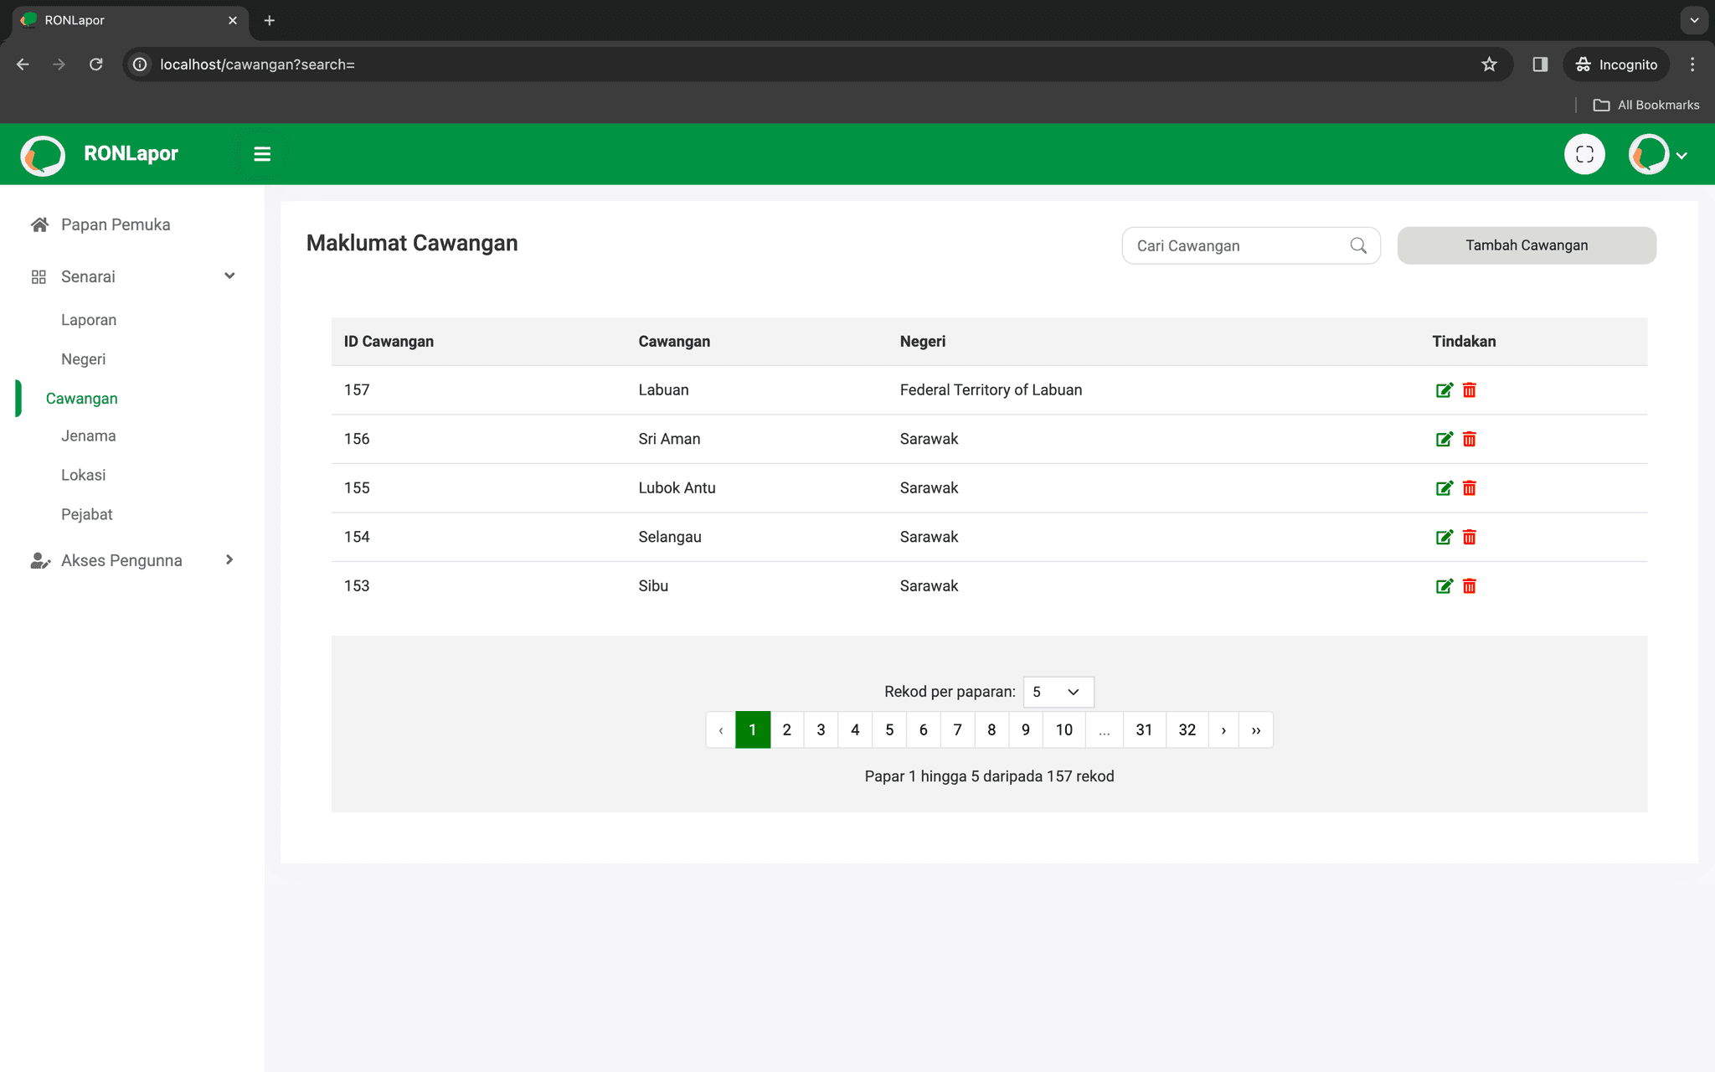The height and width of the screenshot is (1072, 1715).
Task: Click the address bar URL
Action: 257,64
